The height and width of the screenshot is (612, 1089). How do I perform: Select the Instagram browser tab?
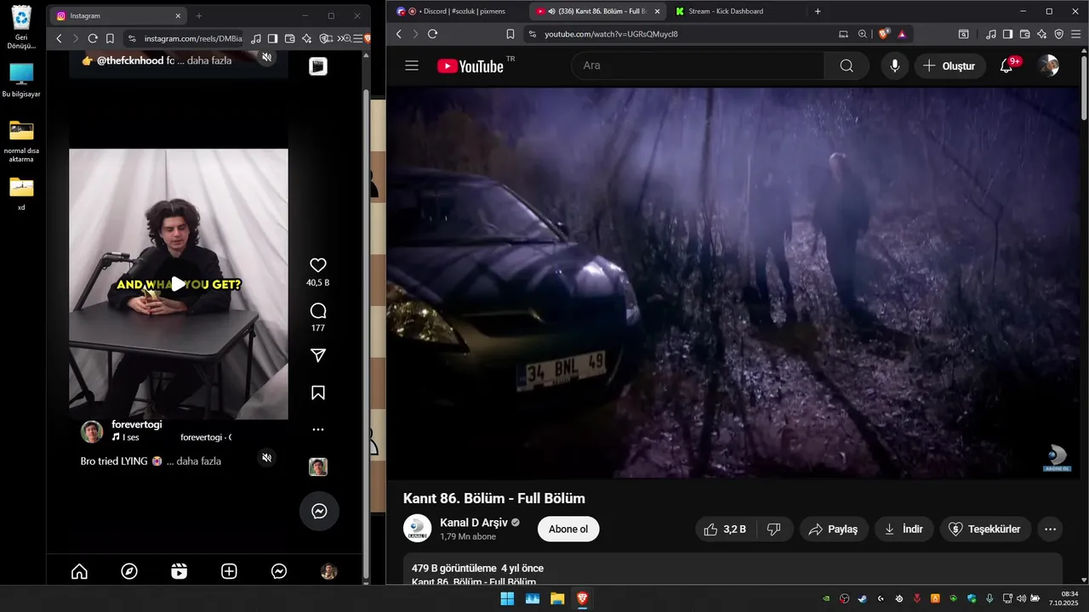[x=117, y=15]
